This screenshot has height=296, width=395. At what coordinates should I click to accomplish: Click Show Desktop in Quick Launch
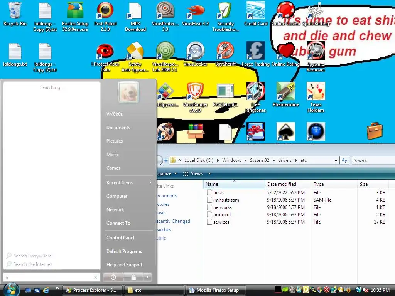28,290
